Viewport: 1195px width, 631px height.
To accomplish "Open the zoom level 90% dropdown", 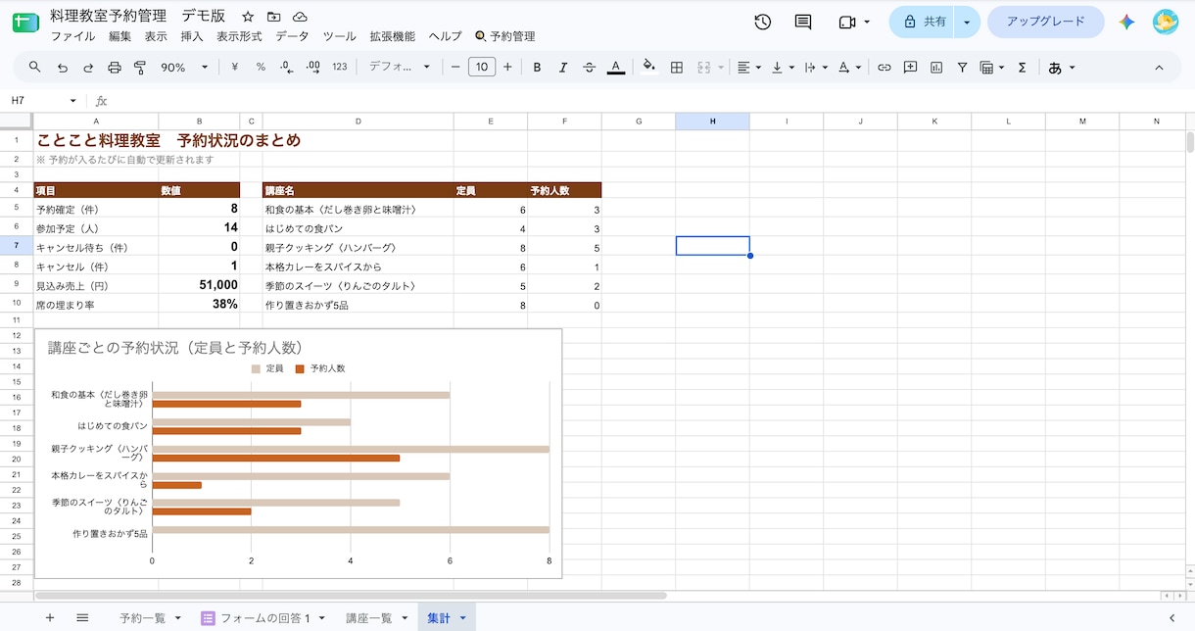I will pos(184,68).
